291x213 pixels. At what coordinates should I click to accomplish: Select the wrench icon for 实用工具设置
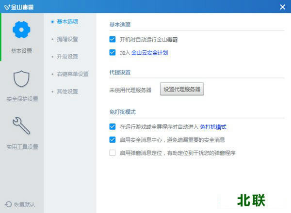(x=22, y=126)
